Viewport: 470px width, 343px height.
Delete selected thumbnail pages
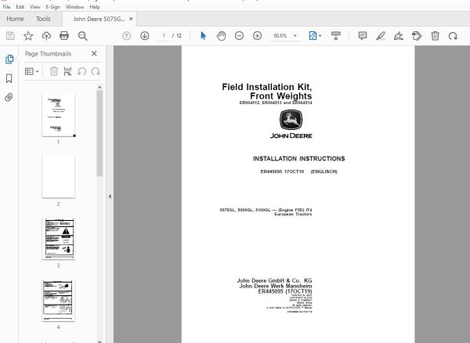(54, 71)
